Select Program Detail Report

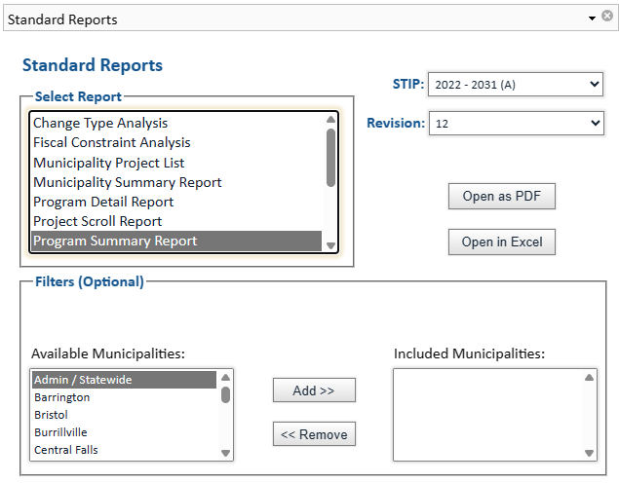176,202
